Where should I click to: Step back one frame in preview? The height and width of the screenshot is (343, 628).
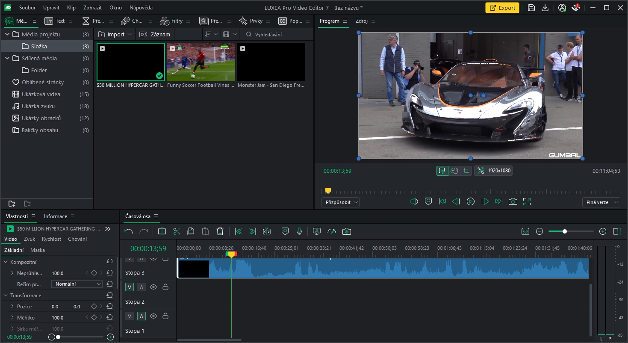[456, 201]
